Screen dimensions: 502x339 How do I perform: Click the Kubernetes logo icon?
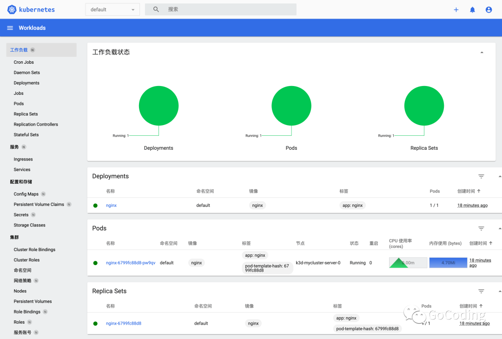[x=12, y=9]
